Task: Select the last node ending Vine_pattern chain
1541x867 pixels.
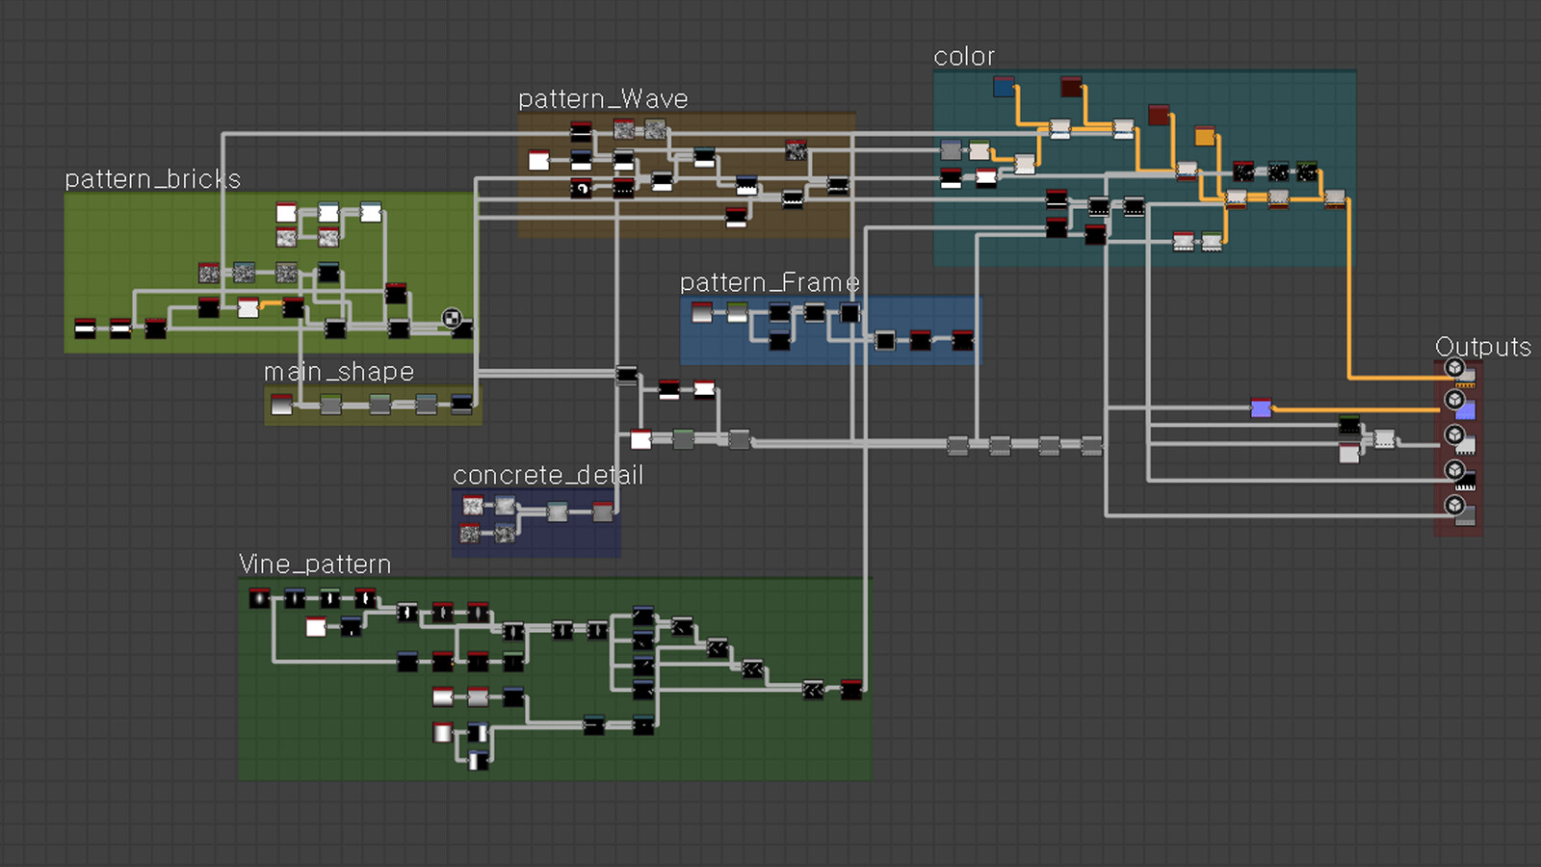Action: pos(851,689)
